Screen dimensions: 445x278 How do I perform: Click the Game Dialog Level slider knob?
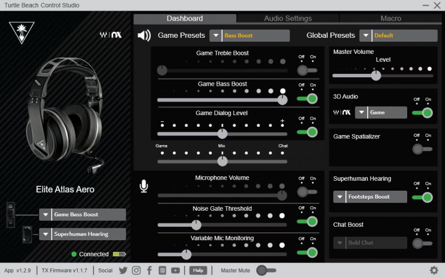(222, 133)
